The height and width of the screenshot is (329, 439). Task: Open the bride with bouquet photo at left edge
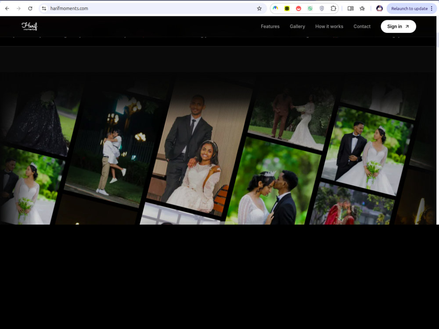coord(28,187)
